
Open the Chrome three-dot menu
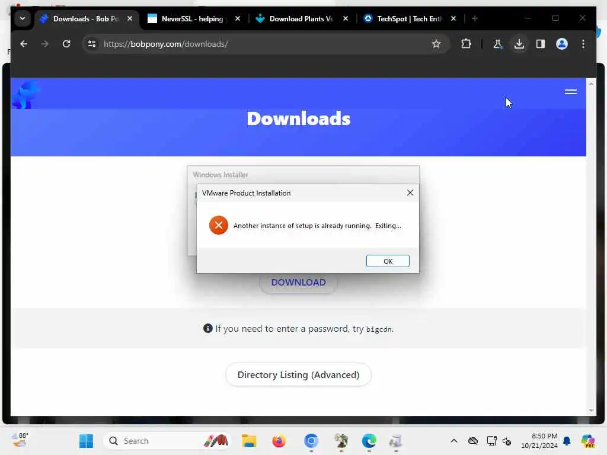point(583,44)
